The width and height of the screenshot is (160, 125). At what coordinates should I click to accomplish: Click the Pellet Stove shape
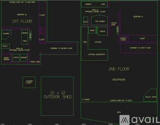[150, 95]
